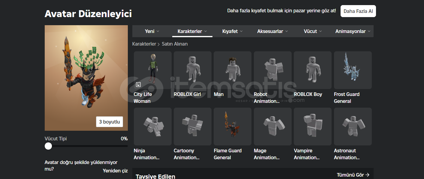Open the Kıyafet dropdown menu
This screenshot has width=424, height=179.
[x=233, y=31]
